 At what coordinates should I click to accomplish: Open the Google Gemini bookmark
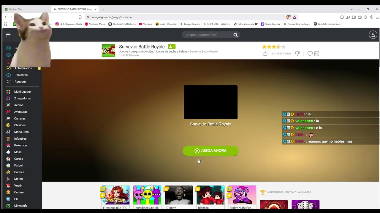pos(190,24)
